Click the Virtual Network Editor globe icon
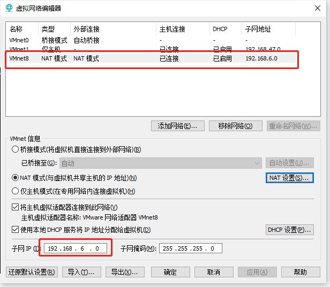Viewport: 330px width, 287px height. [x=9, y=8]
